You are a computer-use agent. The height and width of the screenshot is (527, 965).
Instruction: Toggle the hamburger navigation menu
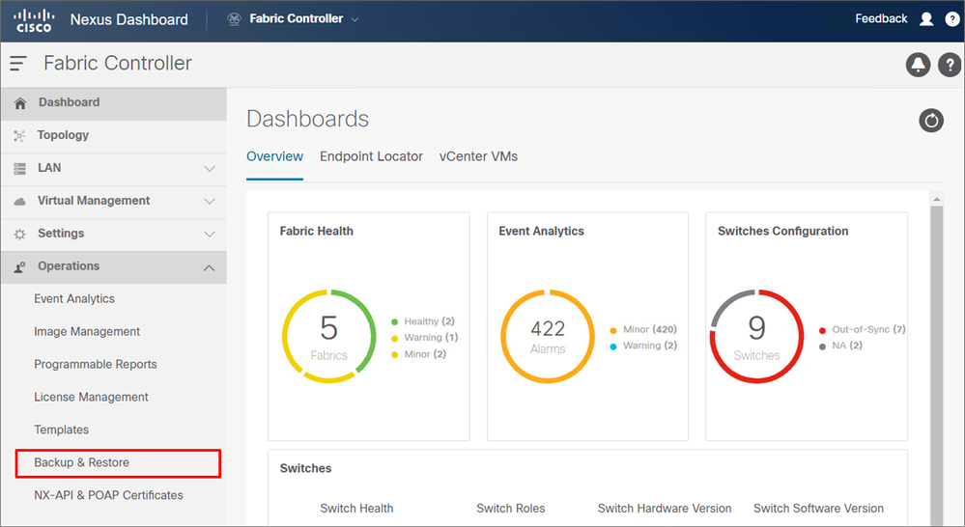[x=18, y=63]
